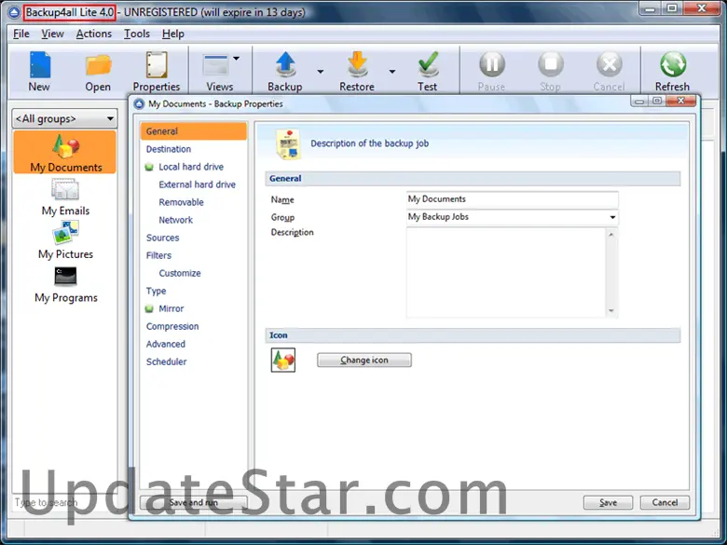
Task: Open the Group combo box My Backup Jobs
Action: 513,217
